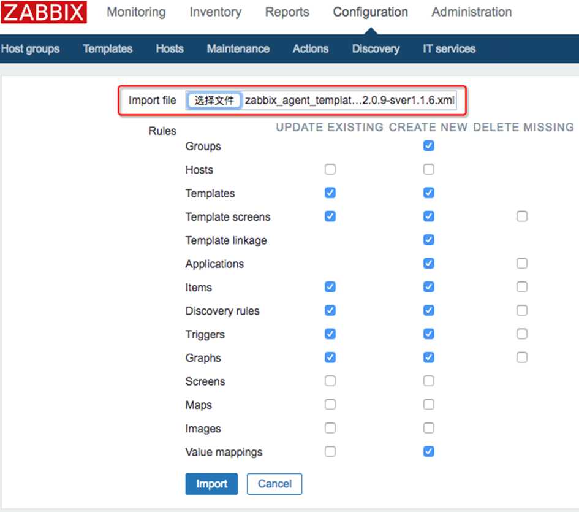
Task: Go to IT services submenu
Action: (449, 49)
